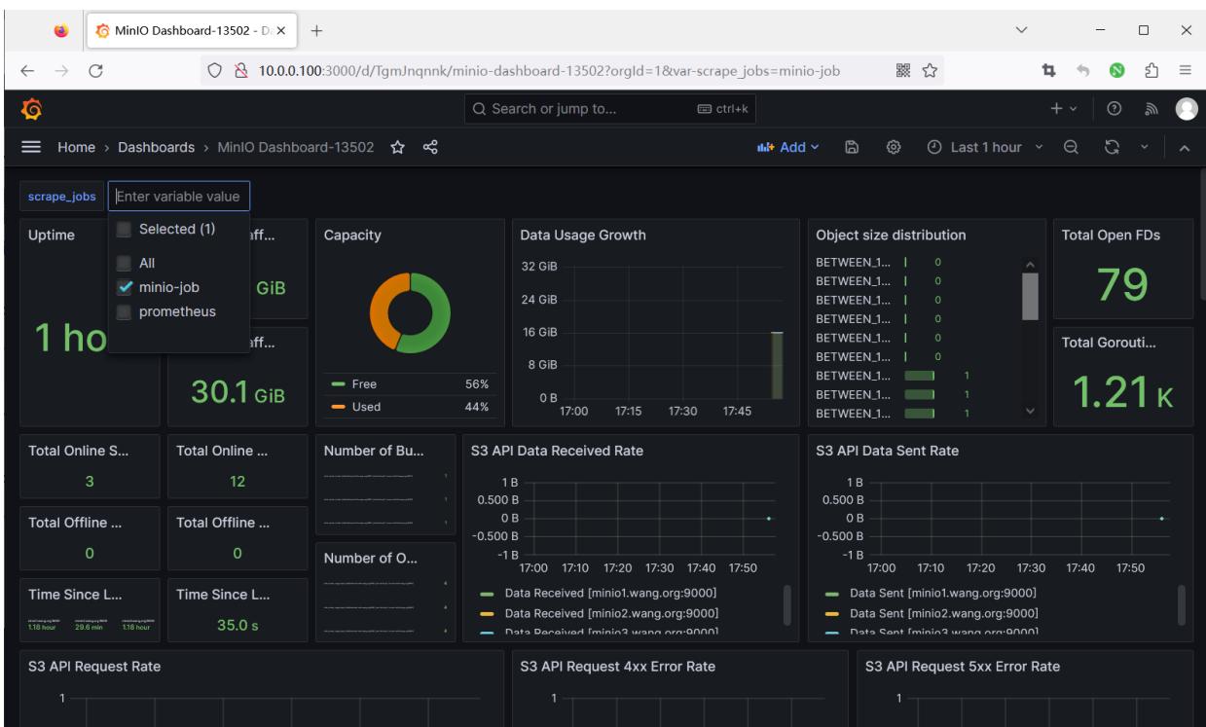Click the green N extension icon

(1118, 70)
